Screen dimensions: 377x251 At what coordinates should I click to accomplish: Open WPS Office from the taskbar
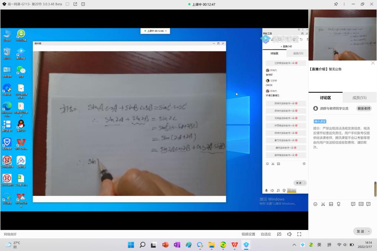(x=234, y=245)
